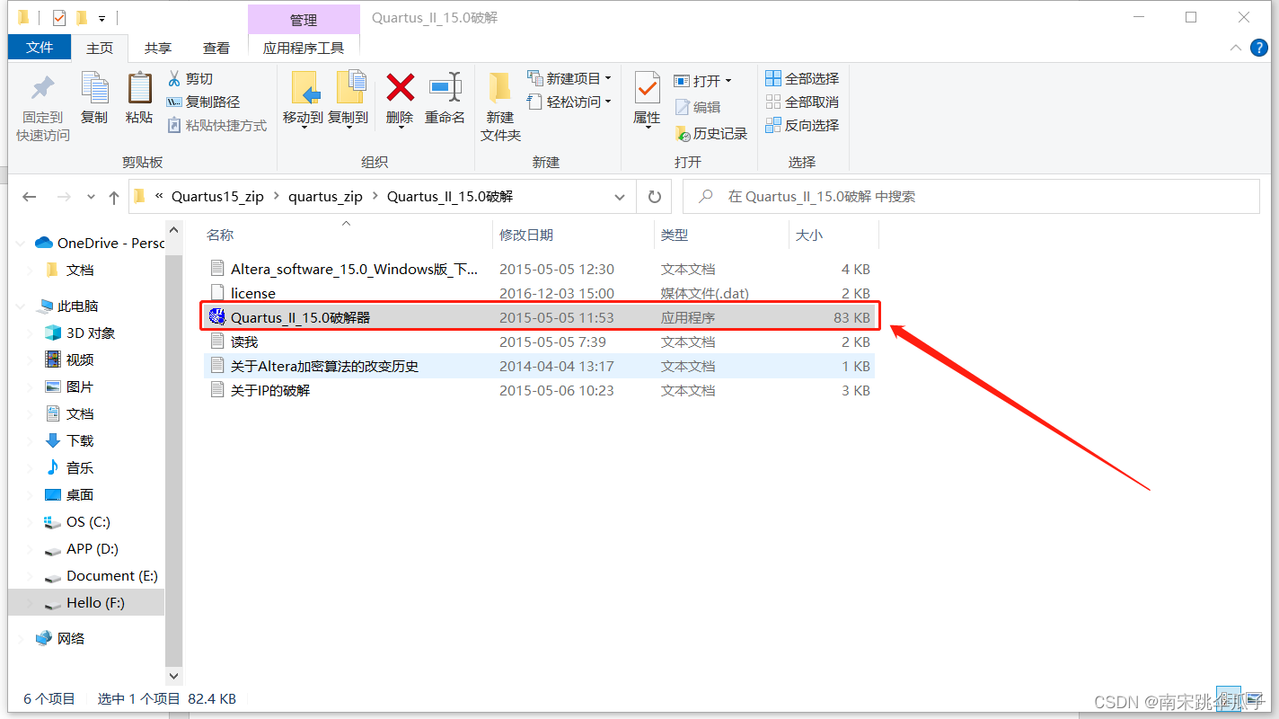Click the Properties (属性) checkmark icon
Image resolution: width=1279 pixels, height=719 pixels.
(647, 88)
